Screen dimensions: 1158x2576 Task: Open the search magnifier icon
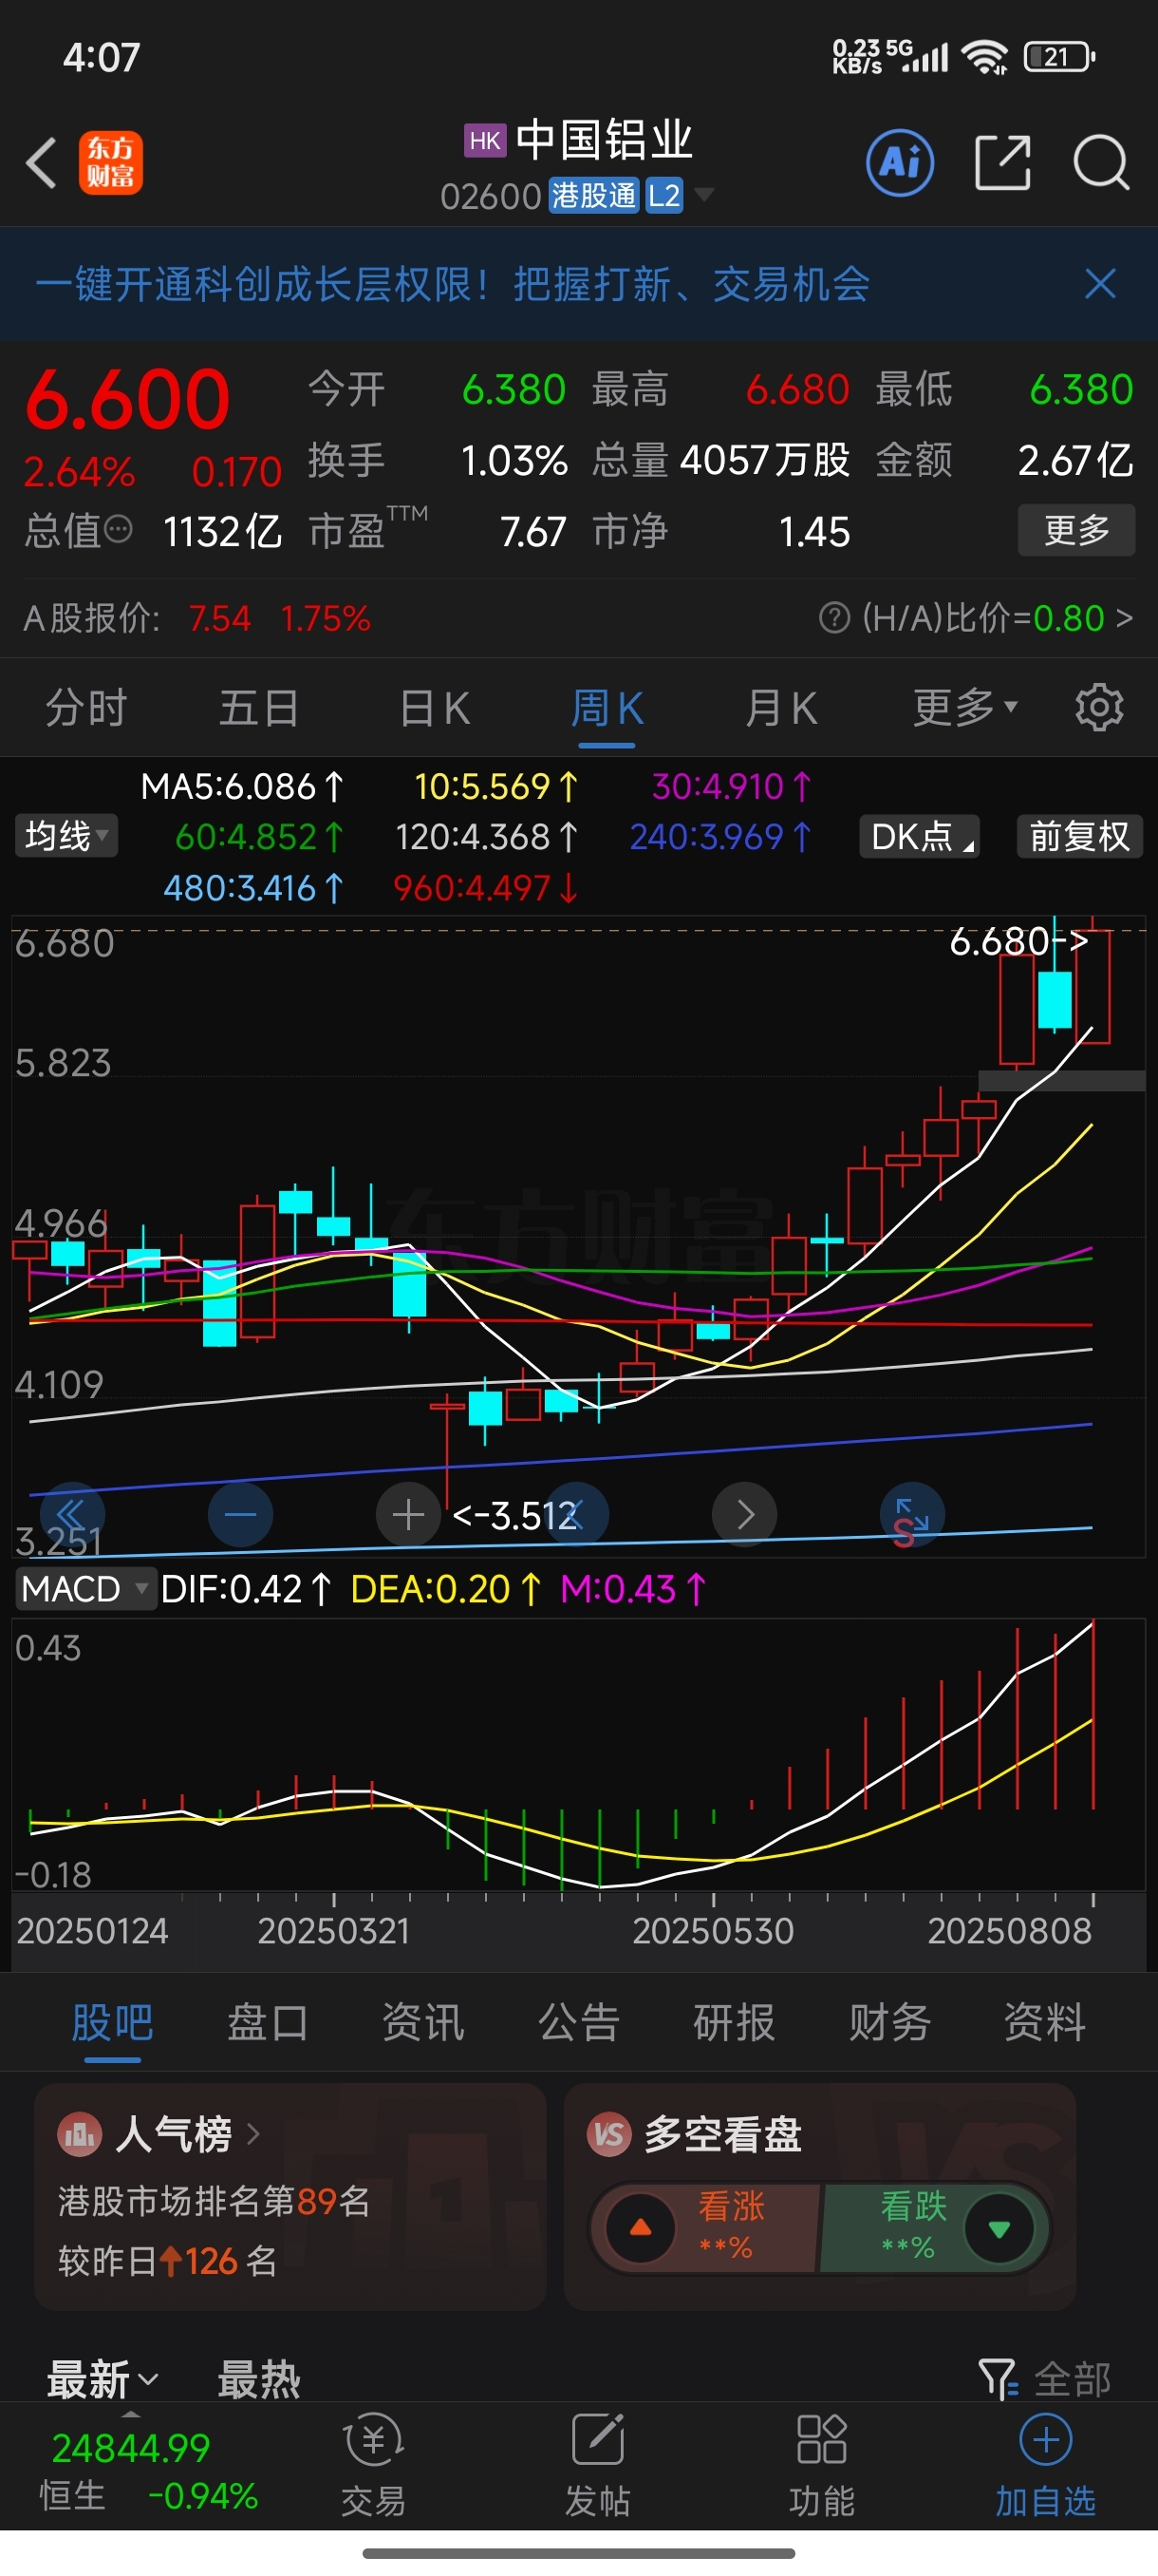click(x=1101, y=162)
